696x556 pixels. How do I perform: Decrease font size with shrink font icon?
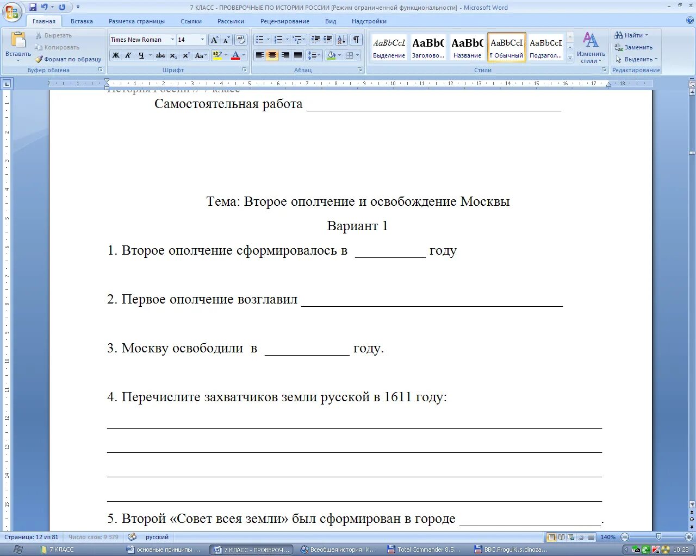(226, 40)
